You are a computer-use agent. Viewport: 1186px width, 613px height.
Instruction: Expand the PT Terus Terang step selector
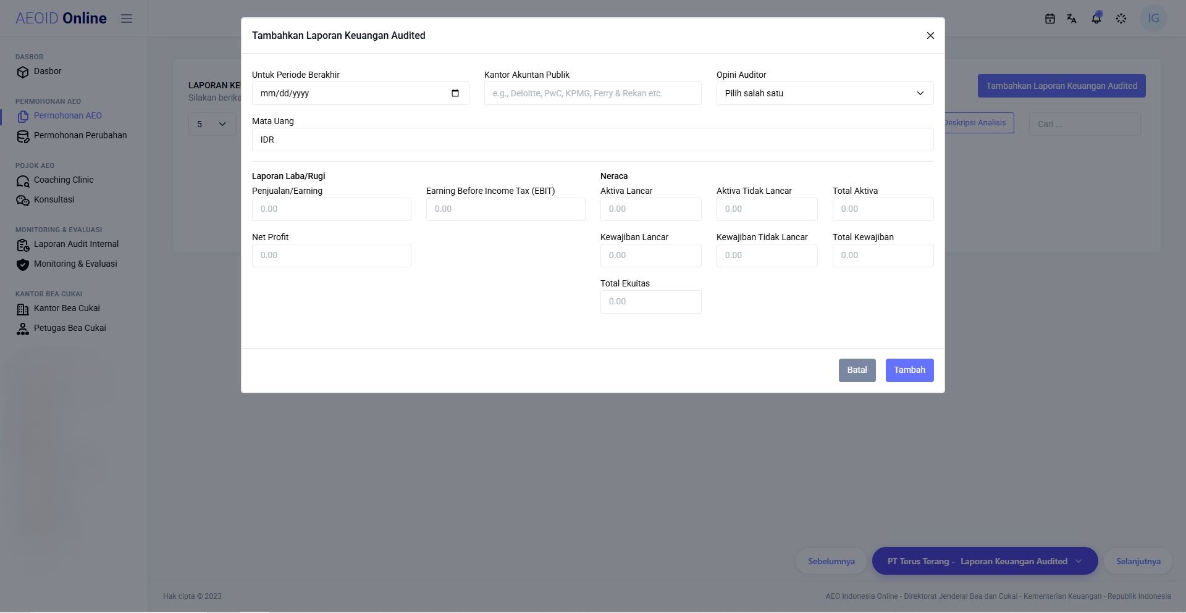coord(985,561)
